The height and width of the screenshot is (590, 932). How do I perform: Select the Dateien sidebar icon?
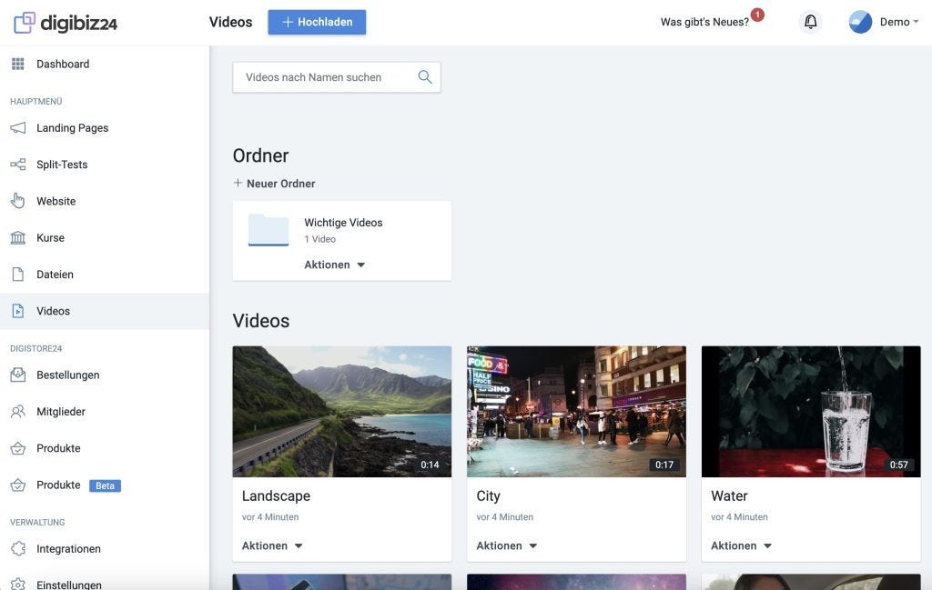pos(16,272)
